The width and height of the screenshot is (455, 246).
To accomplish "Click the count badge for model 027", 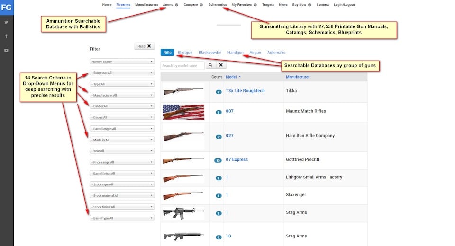I will (218, 137).
